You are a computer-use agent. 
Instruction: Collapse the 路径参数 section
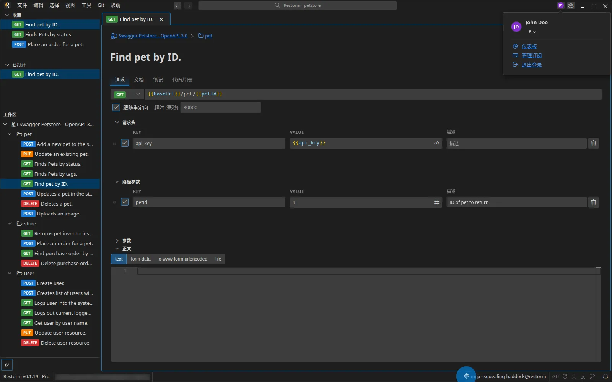click(117, 182)
